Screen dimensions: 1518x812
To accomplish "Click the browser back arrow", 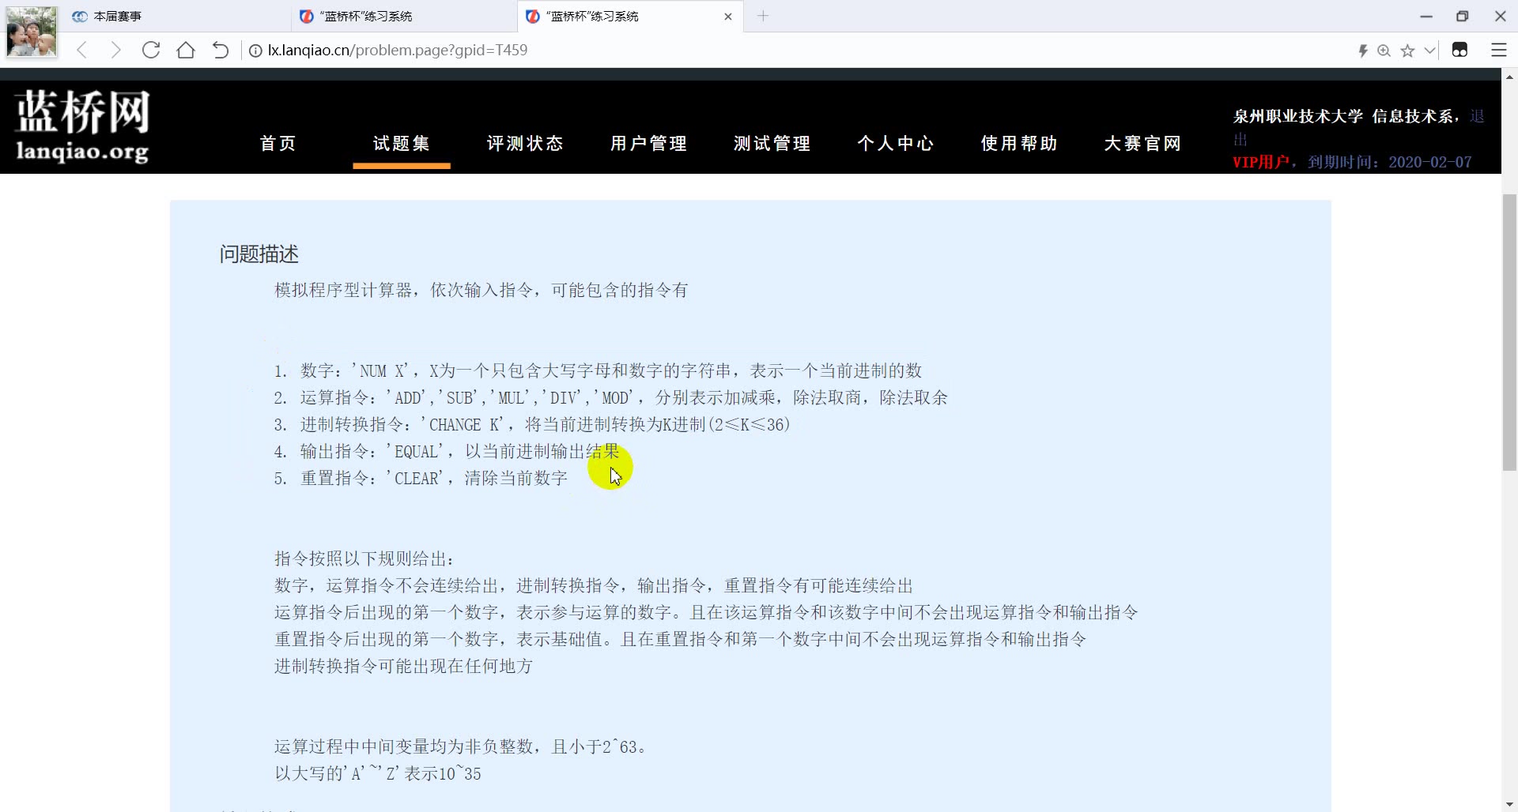I will [81, 51].
